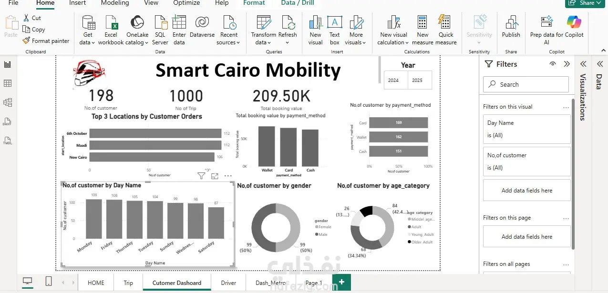Click the Filters search box
The height and width of the screenshot is (293, 608).
[x=526, y=84]
